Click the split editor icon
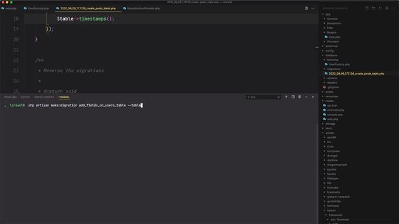 click(306, 8)
